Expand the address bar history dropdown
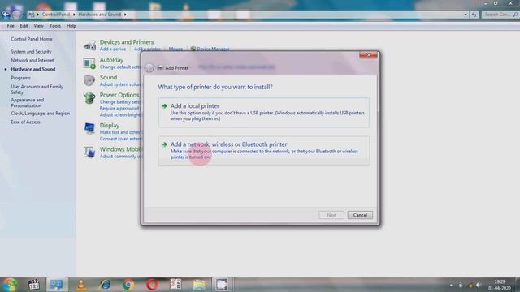 click(x=466, y=15)
